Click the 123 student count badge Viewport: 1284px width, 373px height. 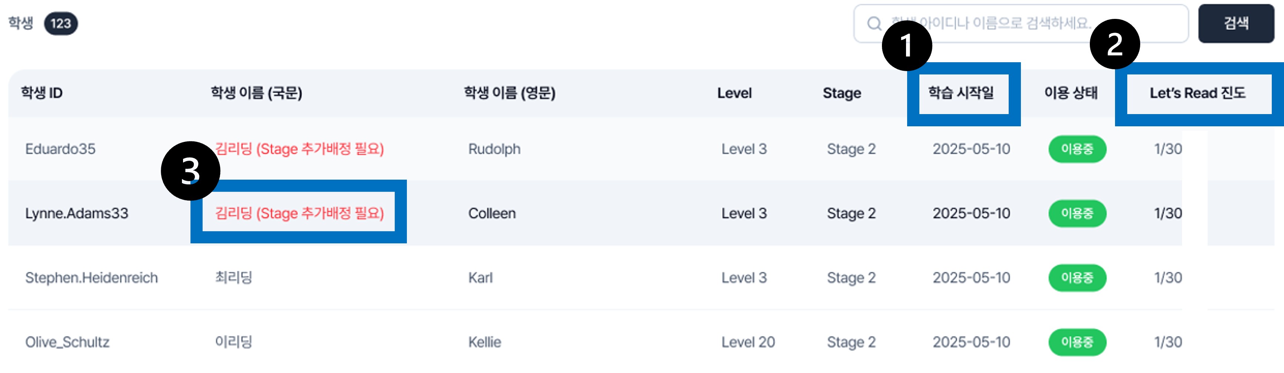pyautogui.click(x=61, y=23)
